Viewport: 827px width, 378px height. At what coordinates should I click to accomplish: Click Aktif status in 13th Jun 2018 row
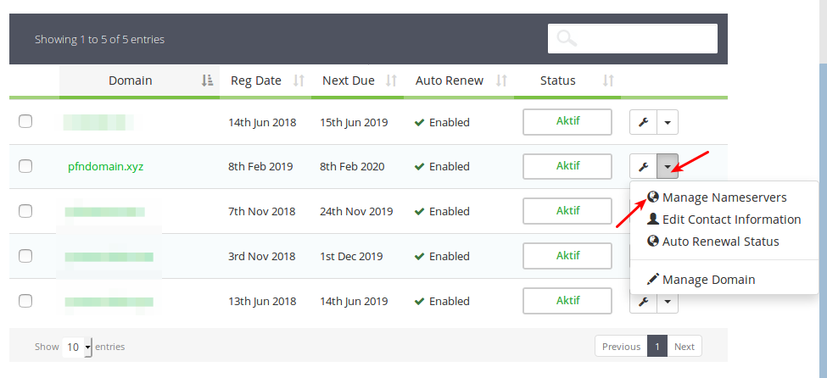[567, 301]
